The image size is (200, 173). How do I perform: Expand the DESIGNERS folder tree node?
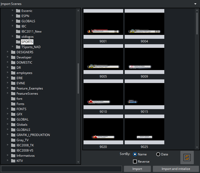[8, 52]
